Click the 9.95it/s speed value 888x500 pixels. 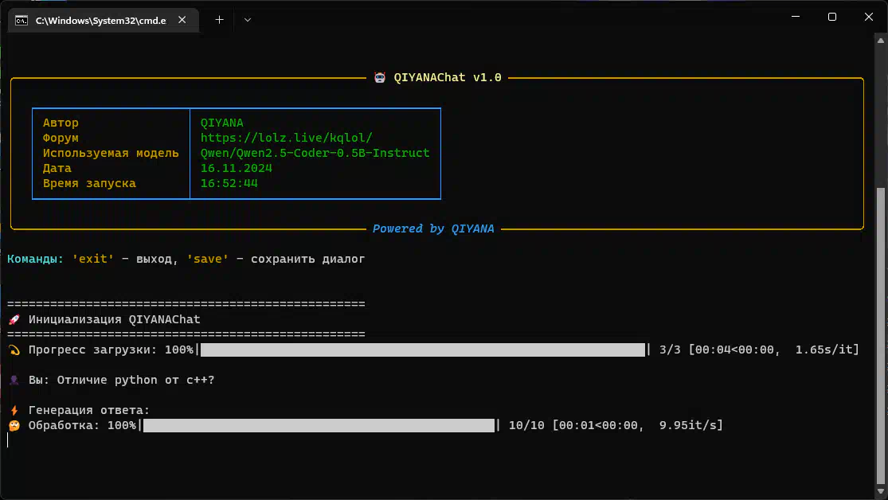point(688,425)
